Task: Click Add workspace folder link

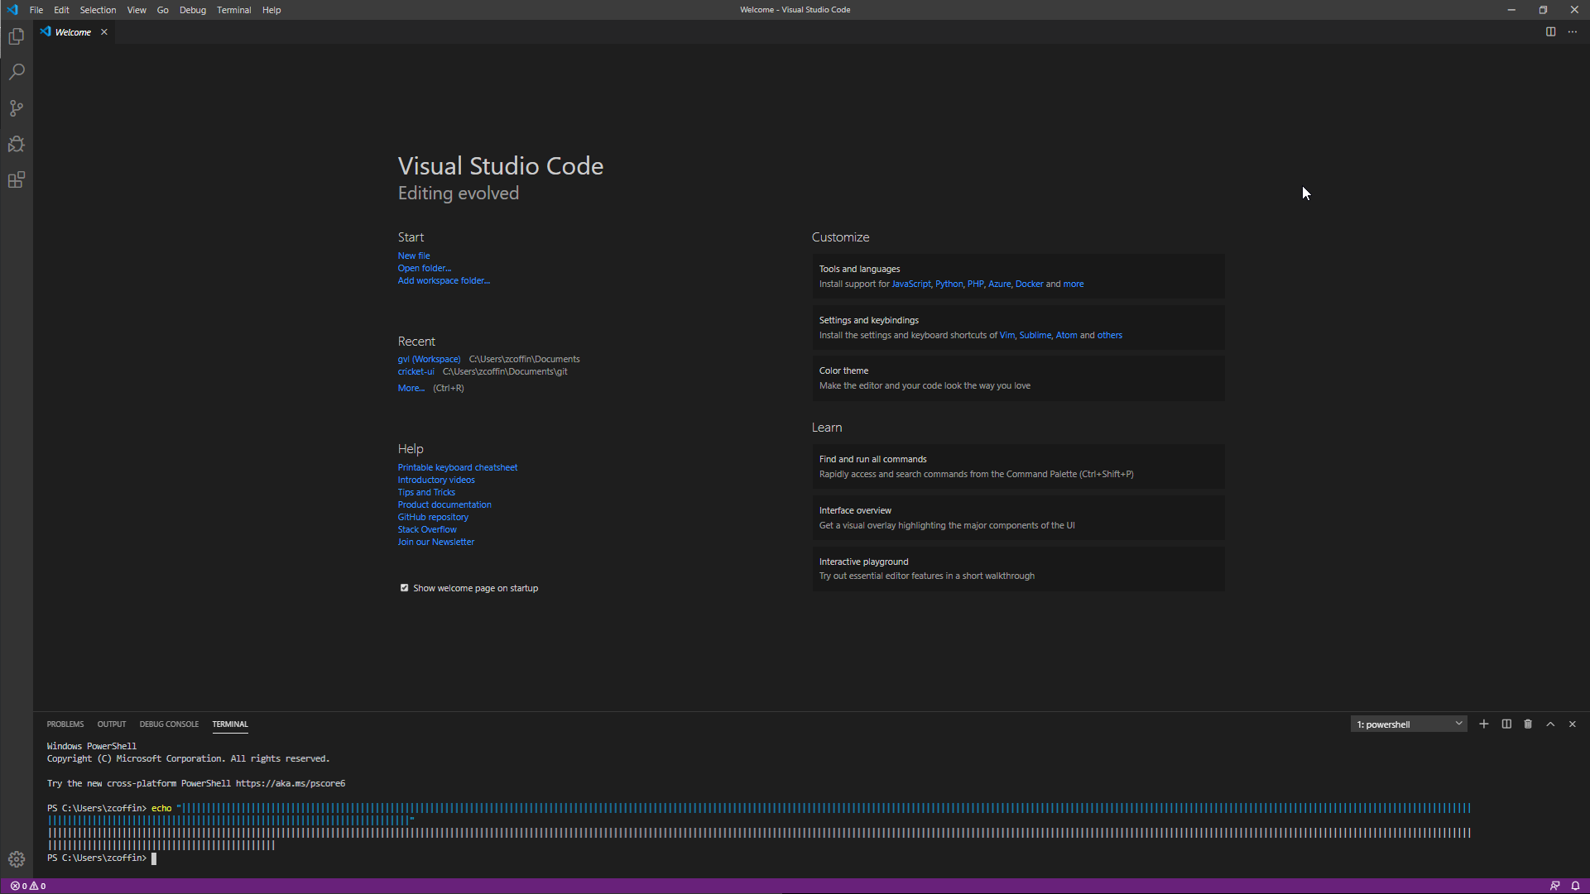Action: [444, 280]
